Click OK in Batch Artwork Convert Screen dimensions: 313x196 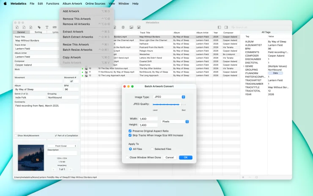point(186,157)
